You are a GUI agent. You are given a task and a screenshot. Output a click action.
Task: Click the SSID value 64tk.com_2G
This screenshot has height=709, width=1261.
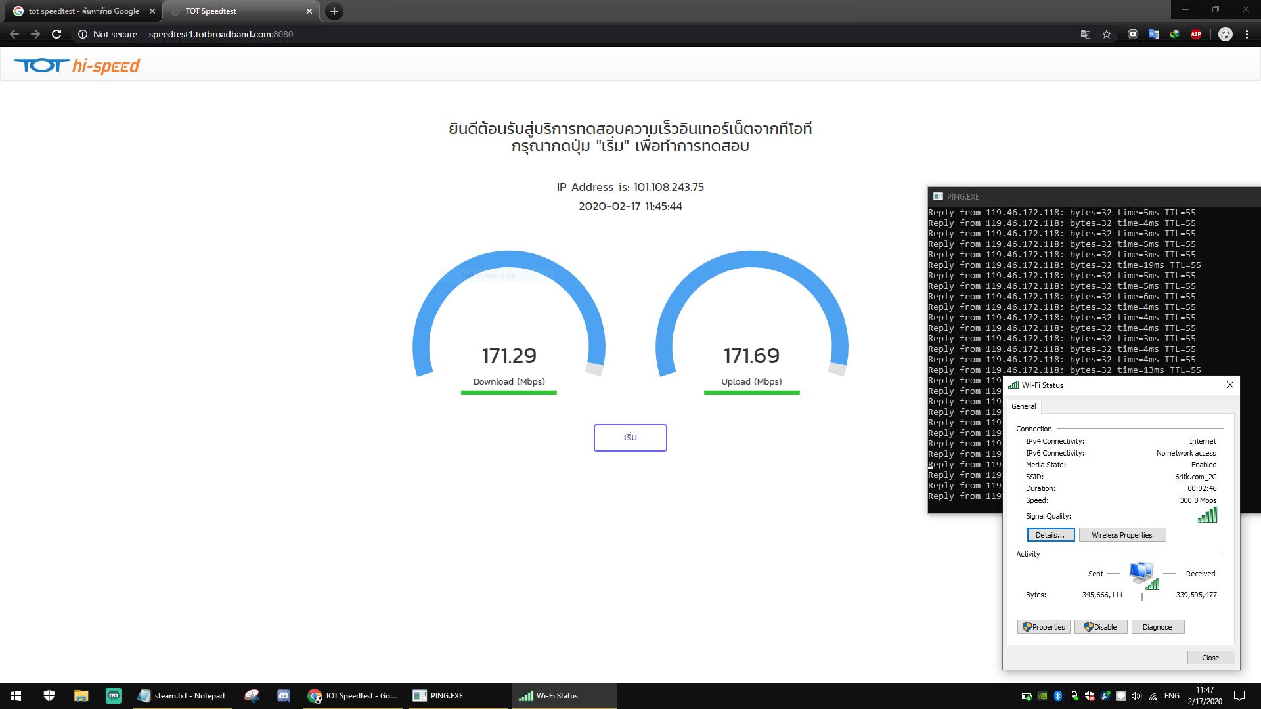[1195, 477]
